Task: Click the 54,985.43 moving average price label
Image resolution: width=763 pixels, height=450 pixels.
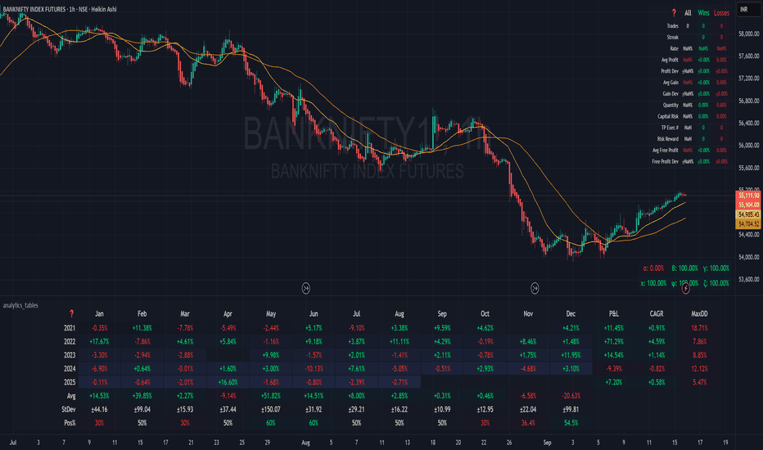Action: [750, 214]
